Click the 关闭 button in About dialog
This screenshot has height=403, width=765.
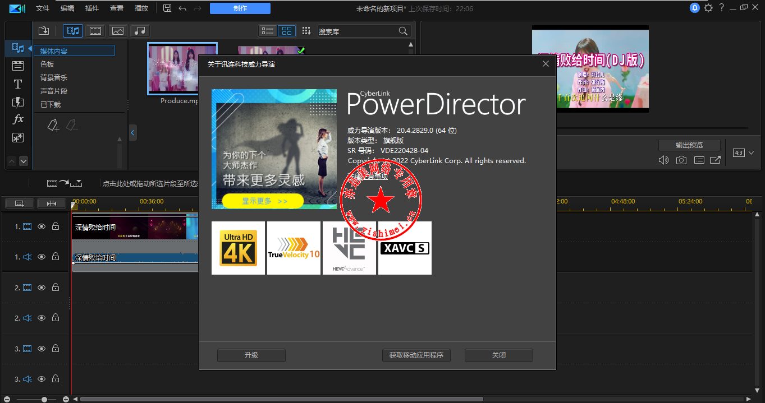499,355
